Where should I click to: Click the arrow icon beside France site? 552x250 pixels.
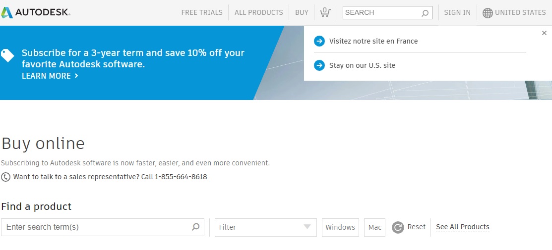click(x=319, y=41)
